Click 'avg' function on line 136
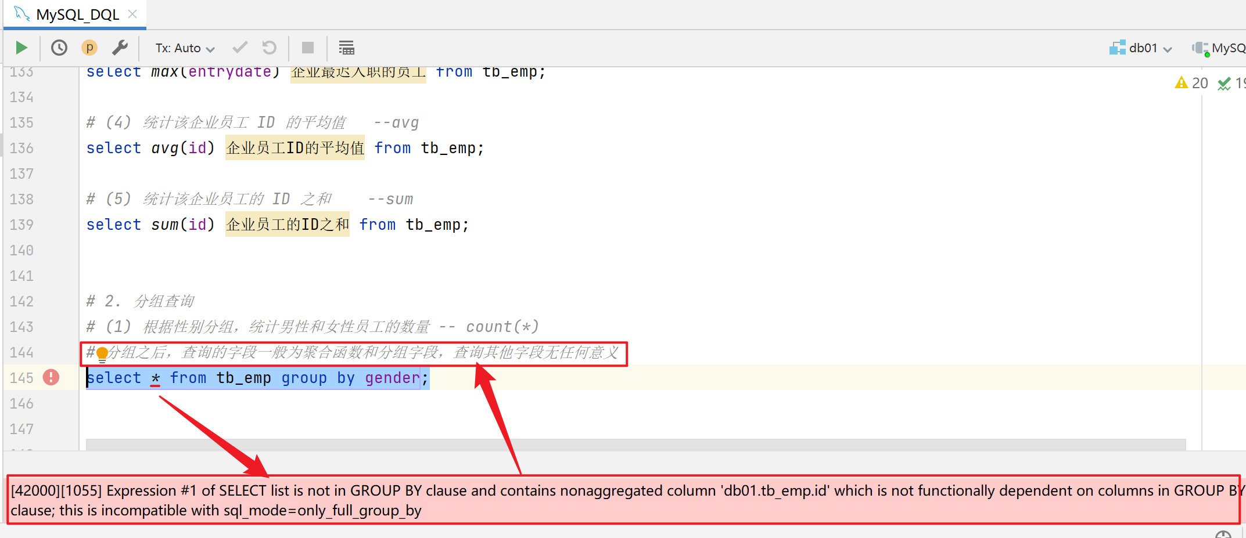Viewport: 1246px width, 538px height. click(x=164, y=148)
